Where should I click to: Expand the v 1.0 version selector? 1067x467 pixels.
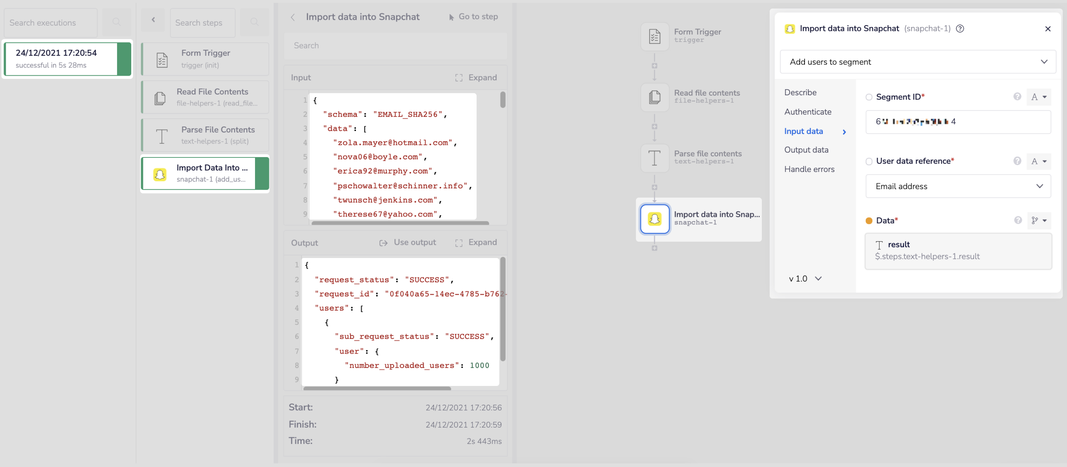coord(805,279)
